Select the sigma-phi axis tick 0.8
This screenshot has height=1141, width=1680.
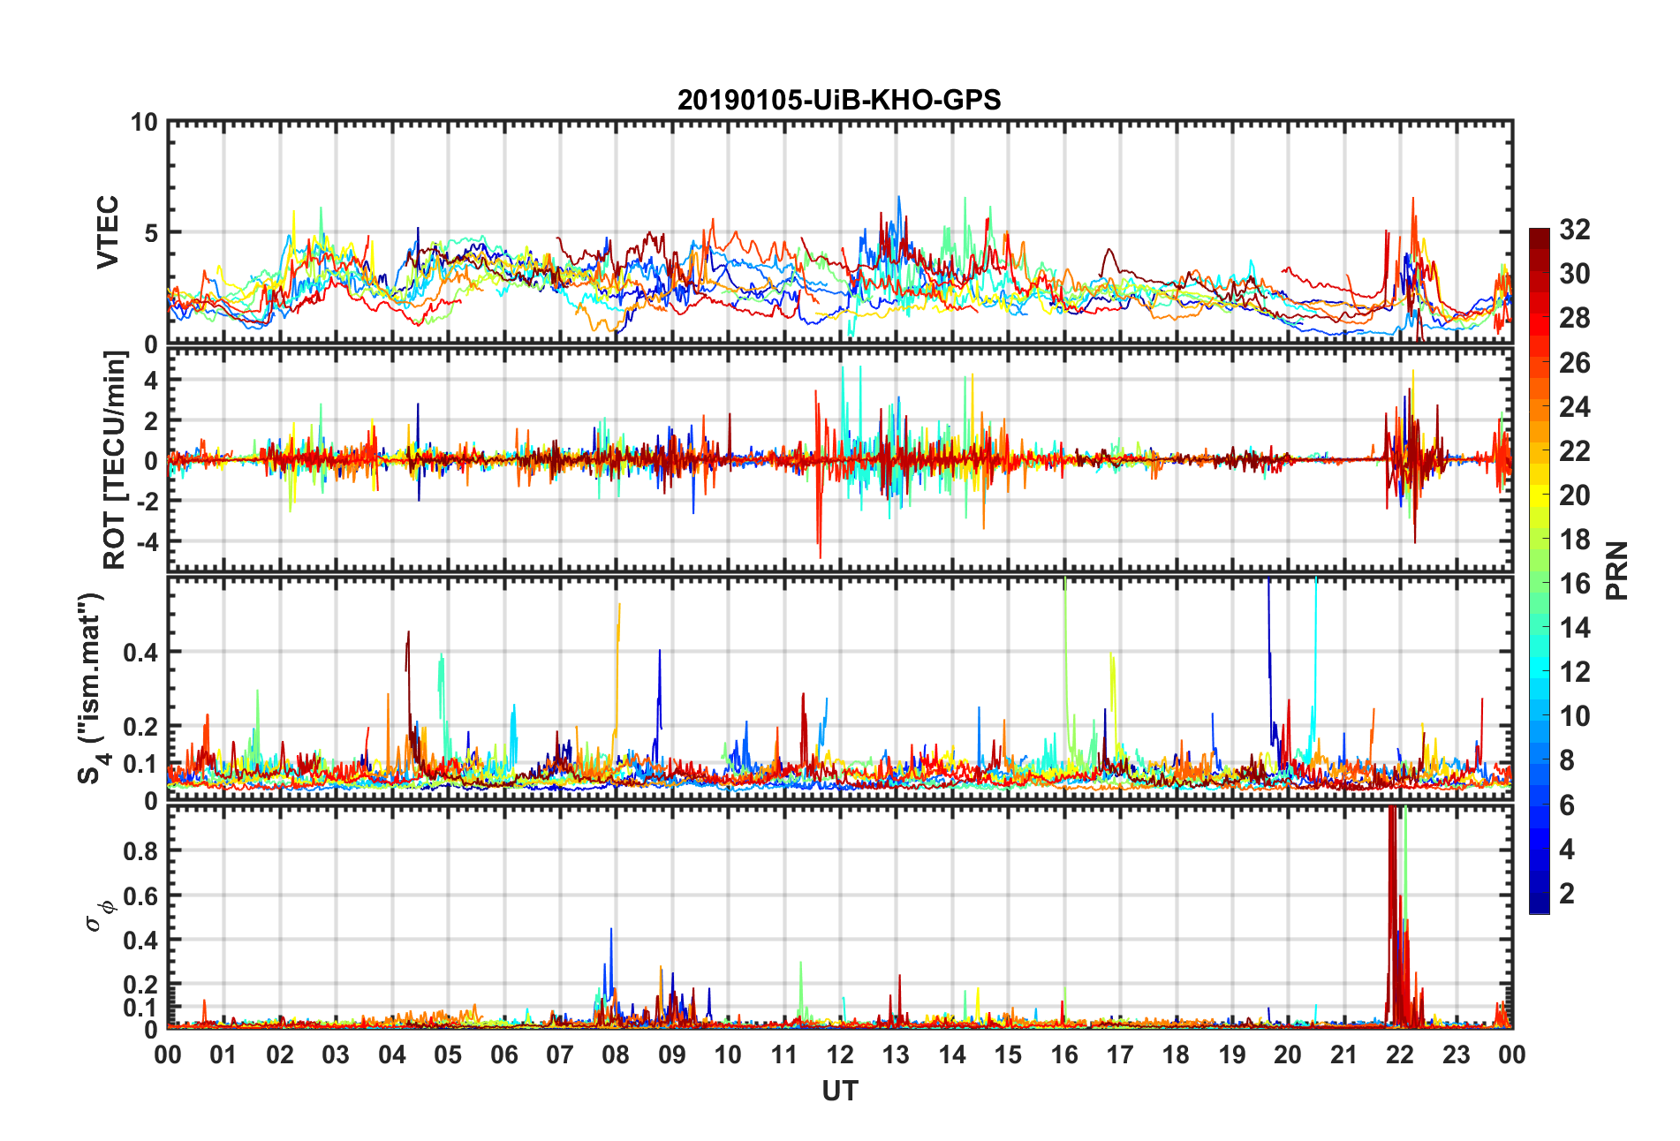pyautogui.click(x=142, y=850)
